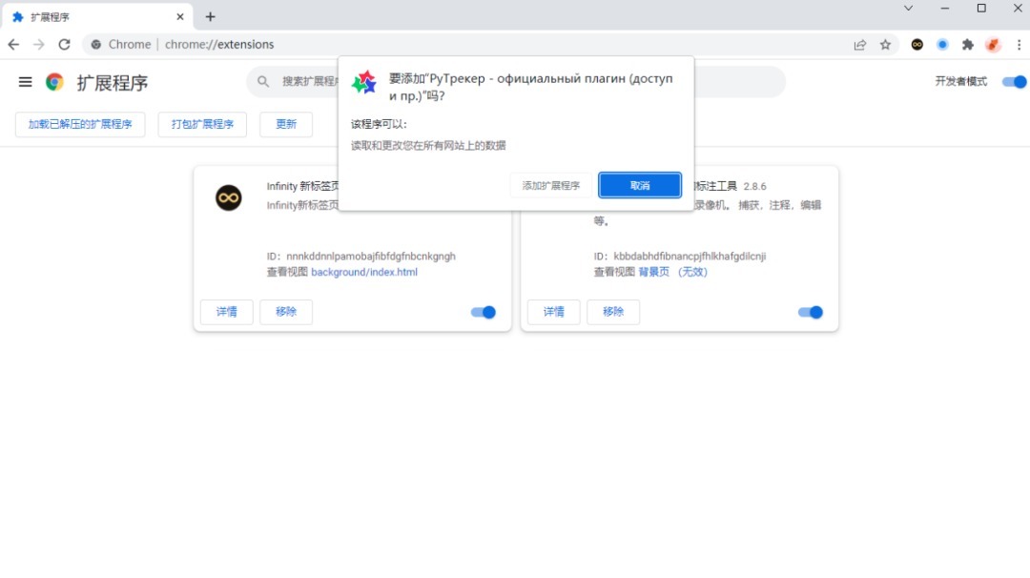Click 移除 for Infinity extension

[x=286, y=312]
